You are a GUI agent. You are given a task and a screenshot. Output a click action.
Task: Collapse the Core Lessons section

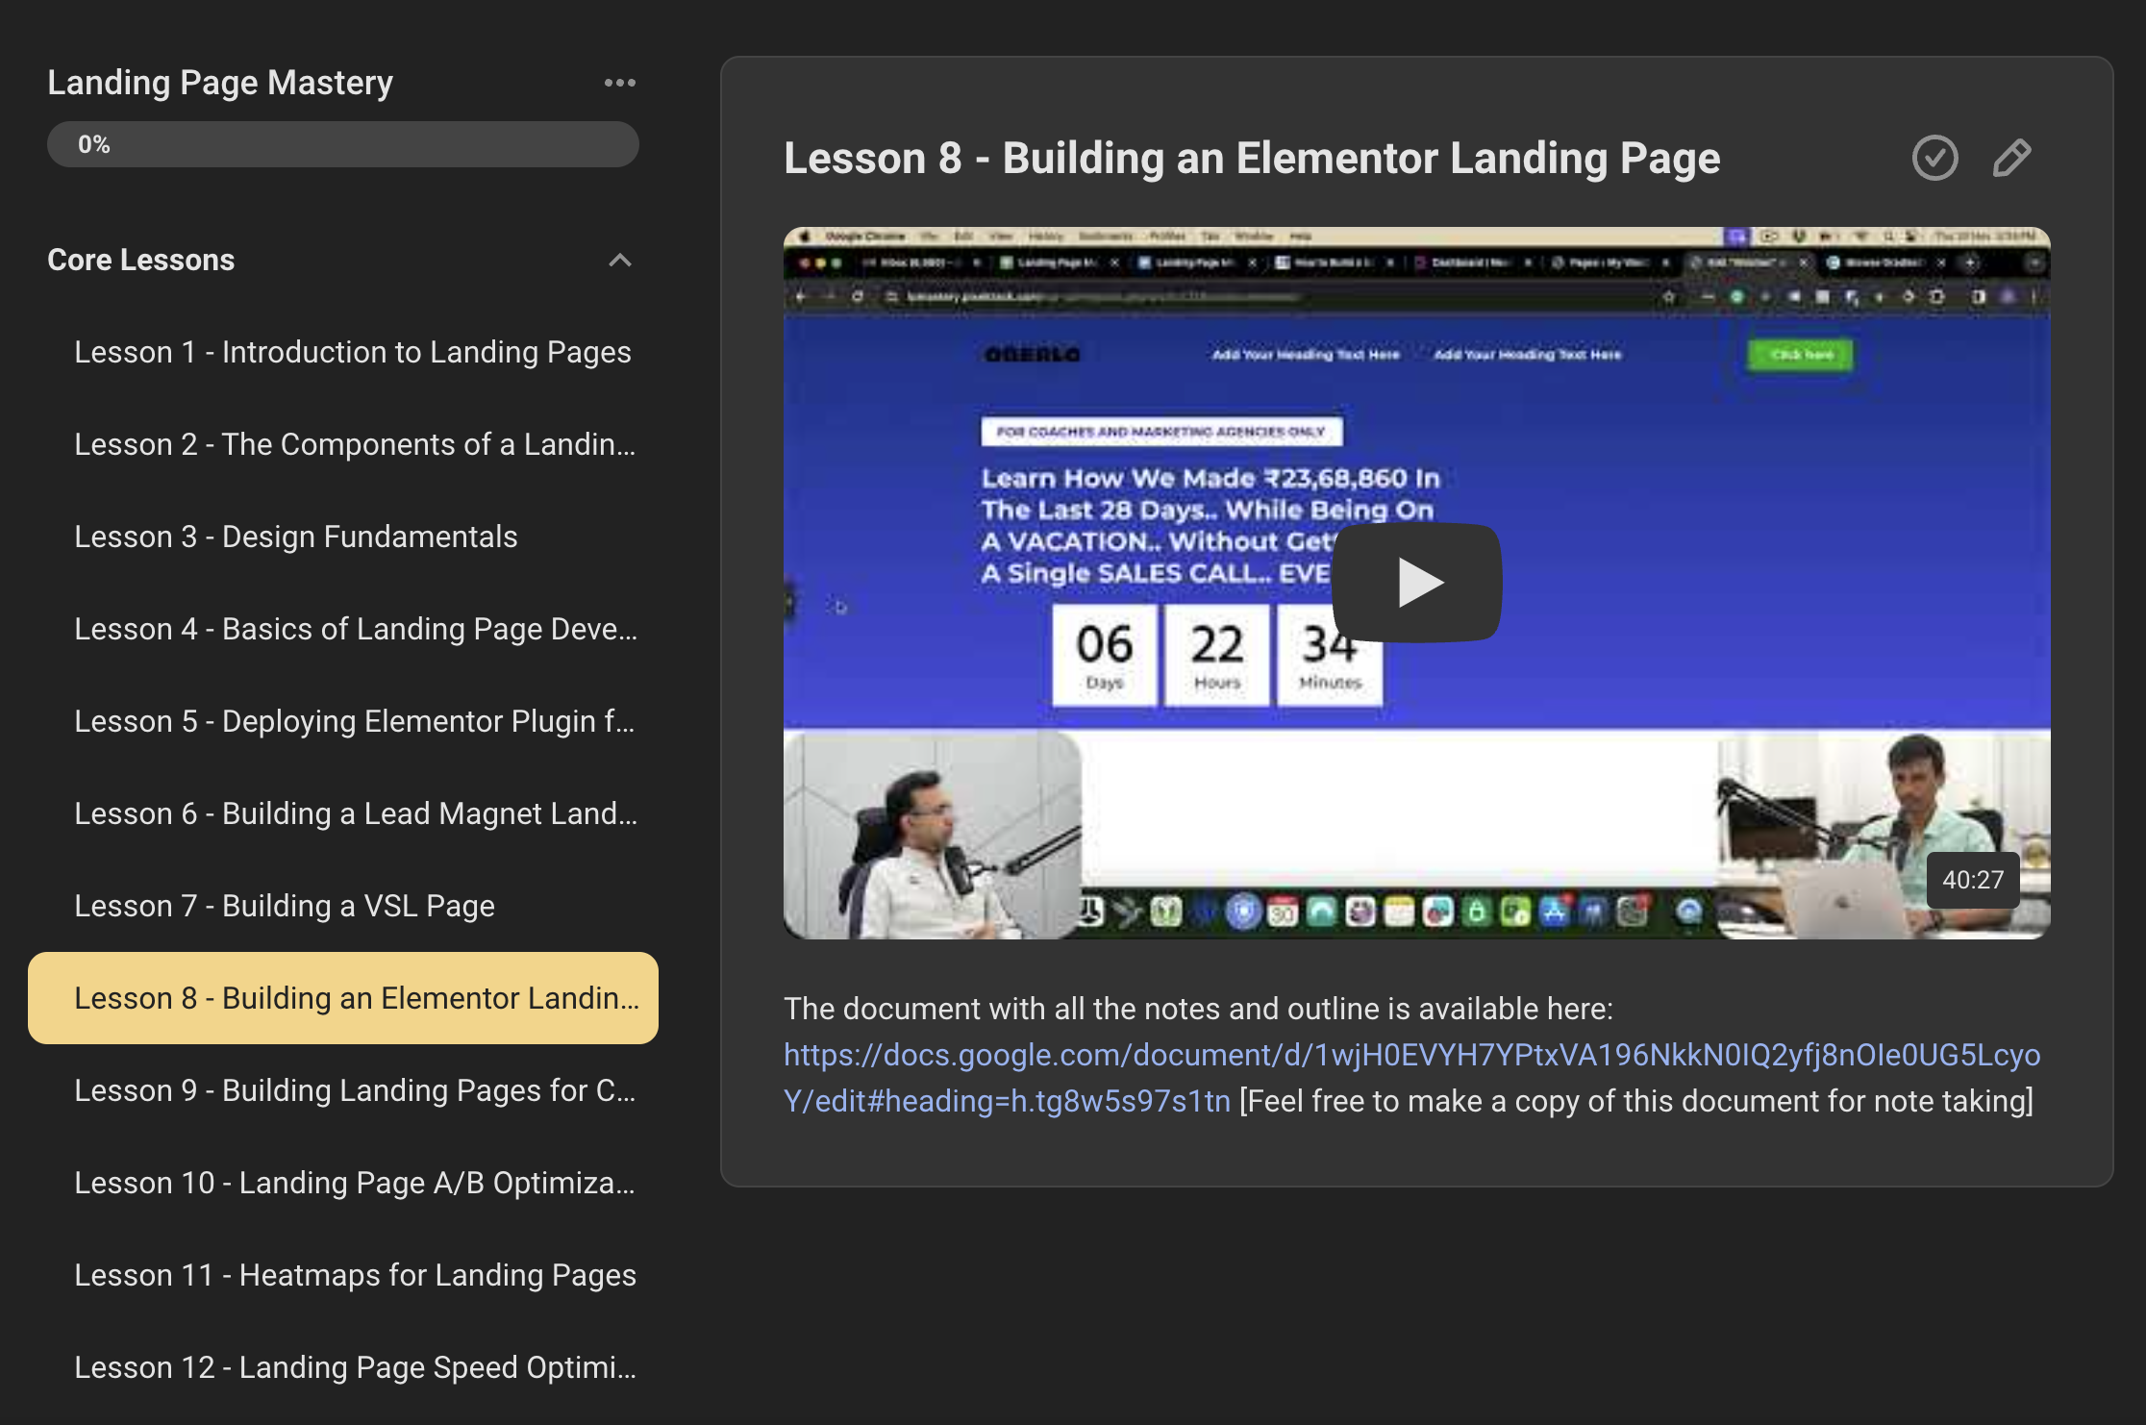[620, 260]
